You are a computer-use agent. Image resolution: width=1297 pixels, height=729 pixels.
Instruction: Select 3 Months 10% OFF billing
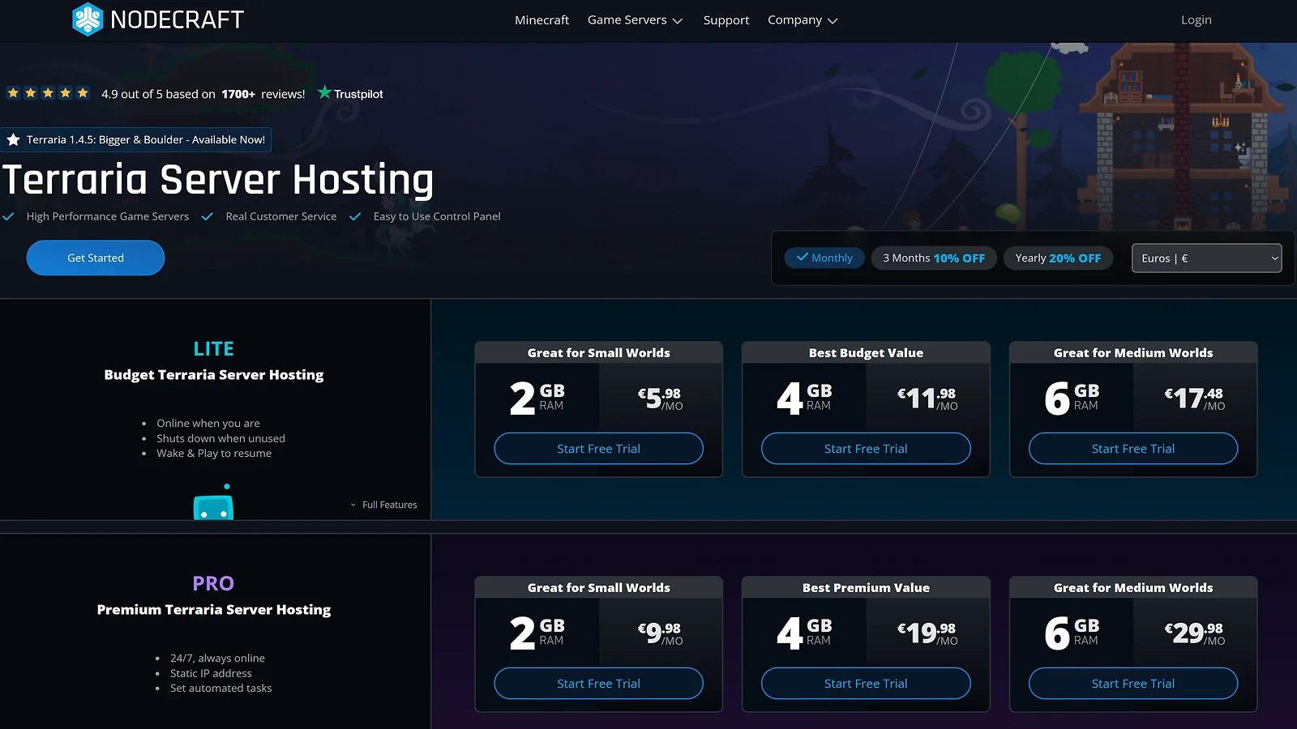pos(934,258)
